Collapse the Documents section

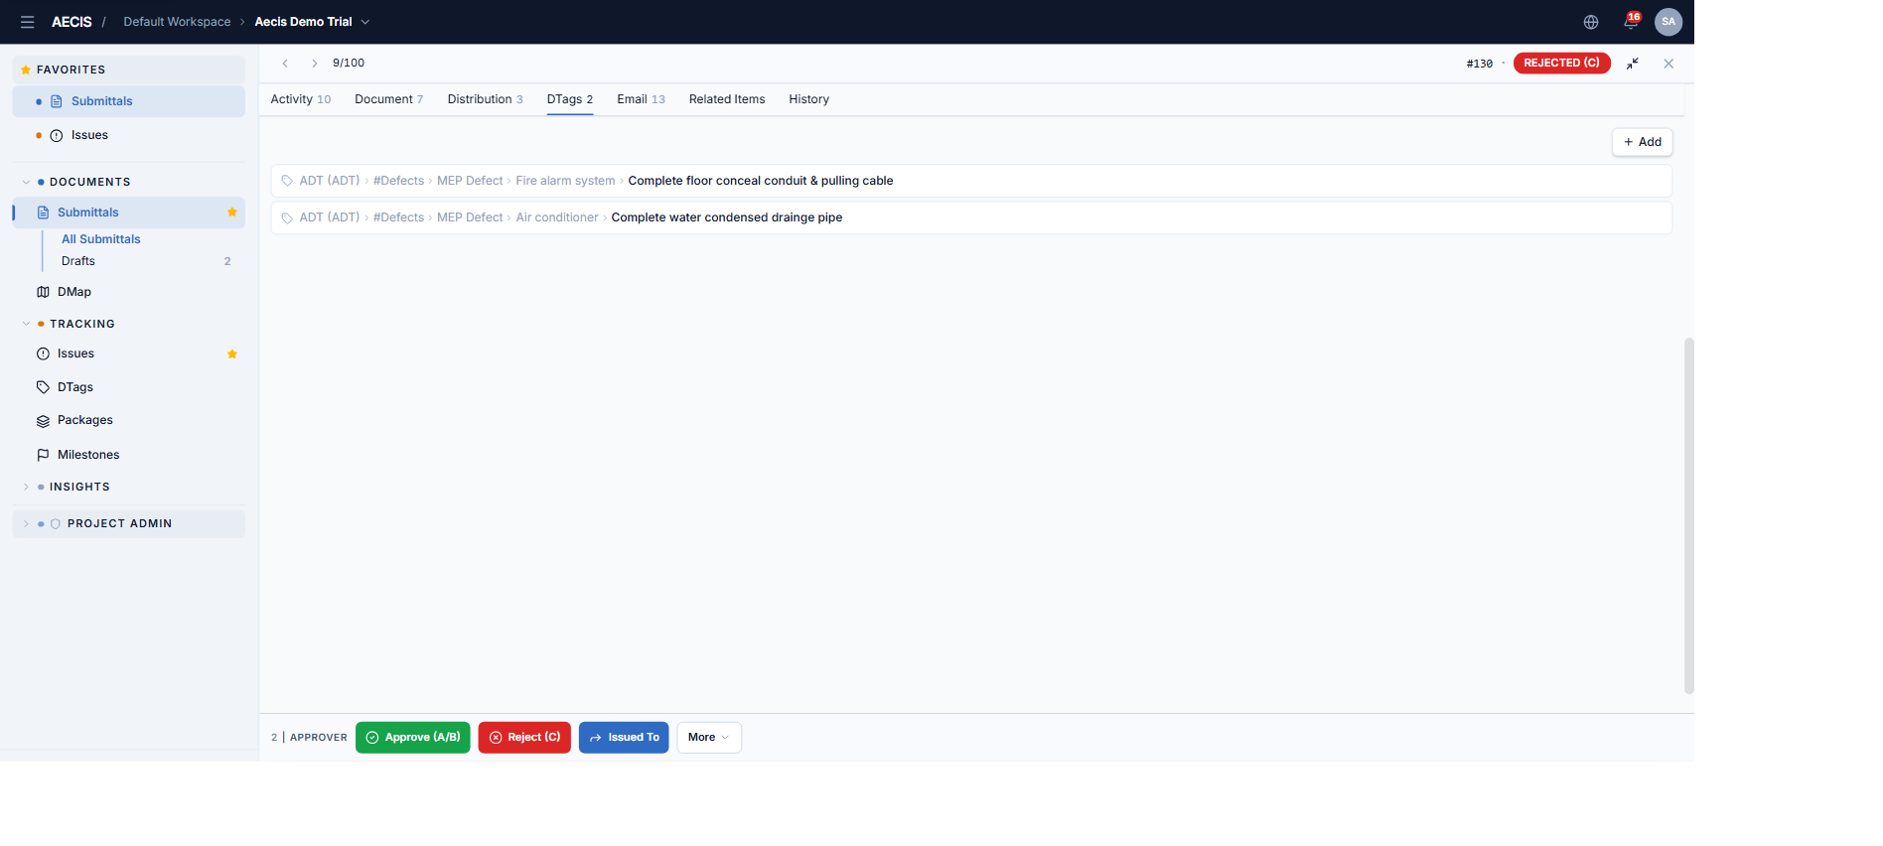[x=26, y=183]
